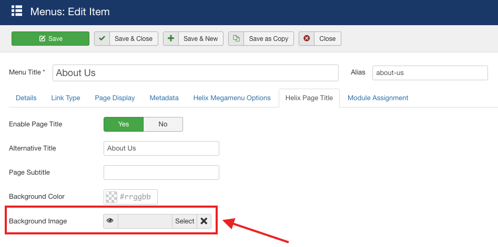Preview background image with eye icon
The width and height of the screenshot is (498, 247).
click(110, 221)
